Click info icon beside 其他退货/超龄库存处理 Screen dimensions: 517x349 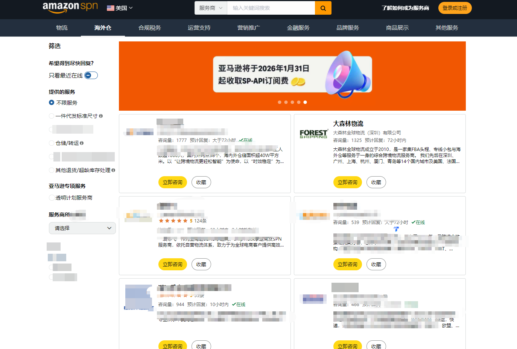tap(113, 170)
